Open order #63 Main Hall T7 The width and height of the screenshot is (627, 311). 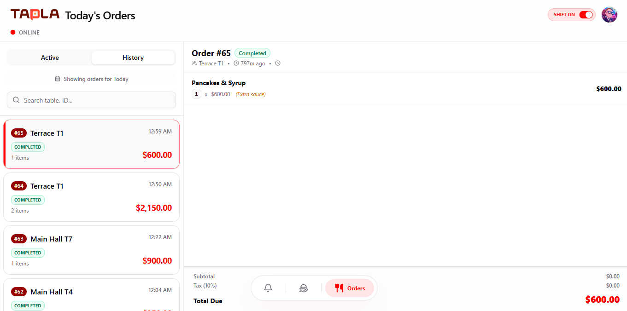91,250
